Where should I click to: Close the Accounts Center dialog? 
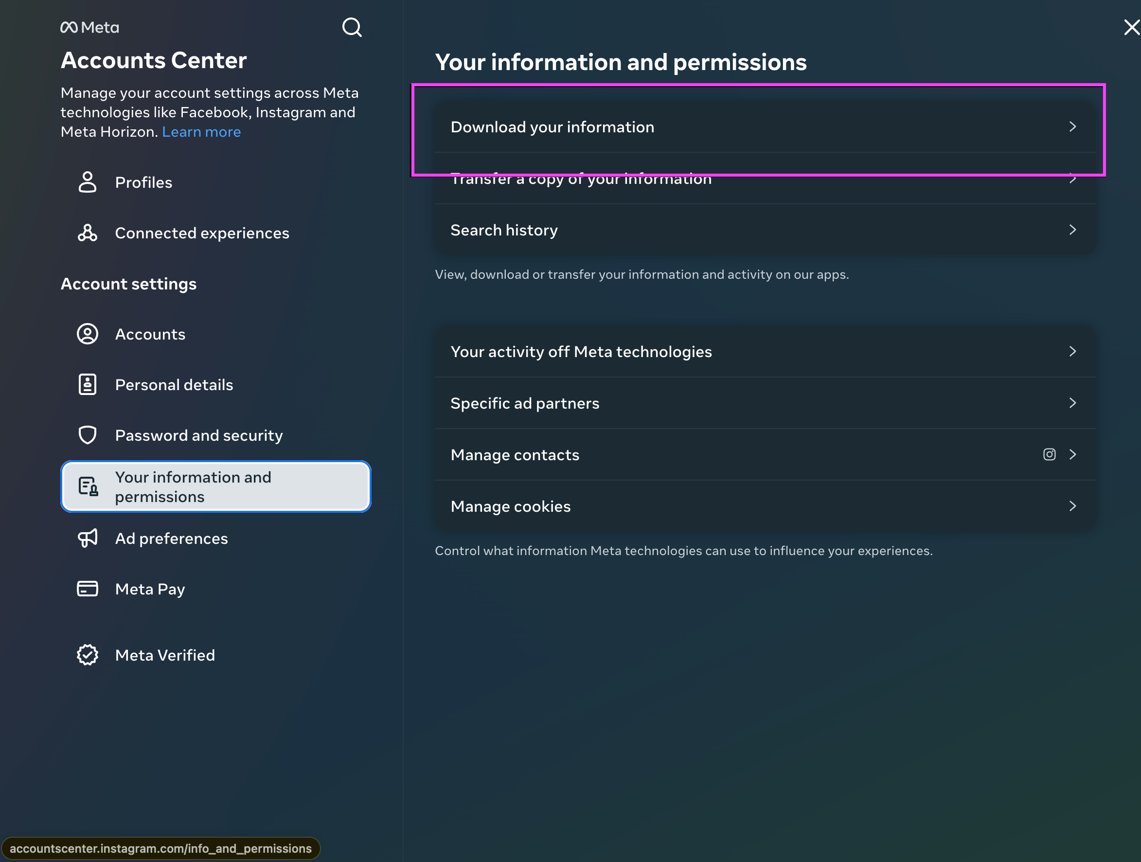1131,27
